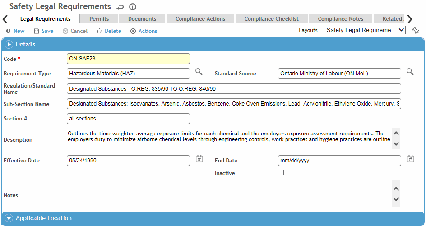Click the Requirement Type field
This screenshot has height=226, width=426.
tap(128, 74)
